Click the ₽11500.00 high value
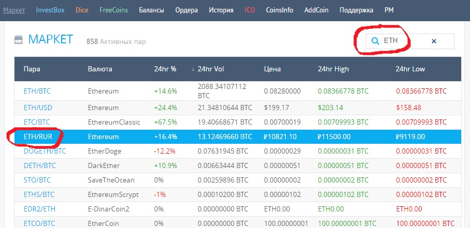The height and width of the screenshot is (228, 470). tap(334, 136)
